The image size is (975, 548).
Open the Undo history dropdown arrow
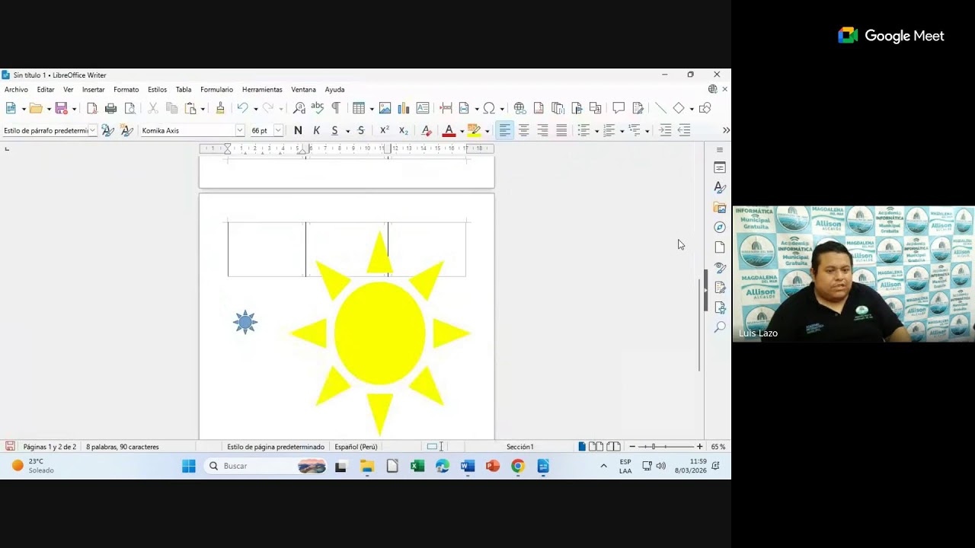coord(255,109)
